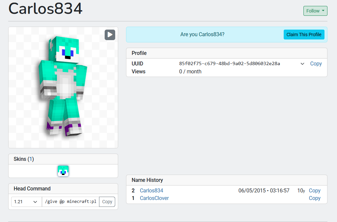Image resolution: width=337 pixels, height=222 pixels.
Task: Copy the head command
Action: click(x=107, y=202)
